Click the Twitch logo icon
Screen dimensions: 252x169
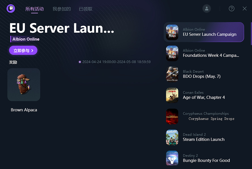pos(11,9)
